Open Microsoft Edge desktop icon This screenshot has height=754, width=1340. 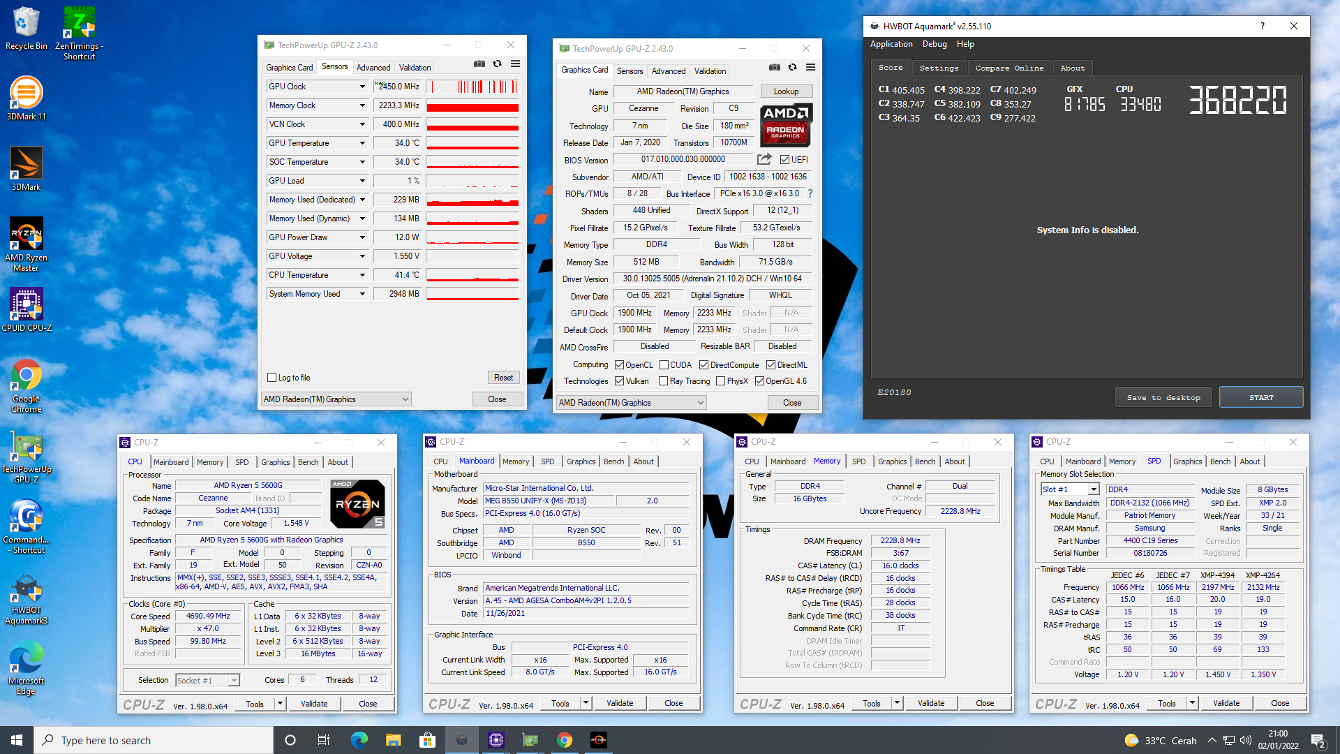(26, 669)
